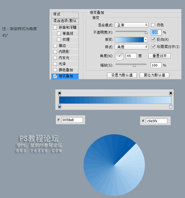
Task: Uncheck 与图层对齐(I) checkbox
Action: pos(153,47)
